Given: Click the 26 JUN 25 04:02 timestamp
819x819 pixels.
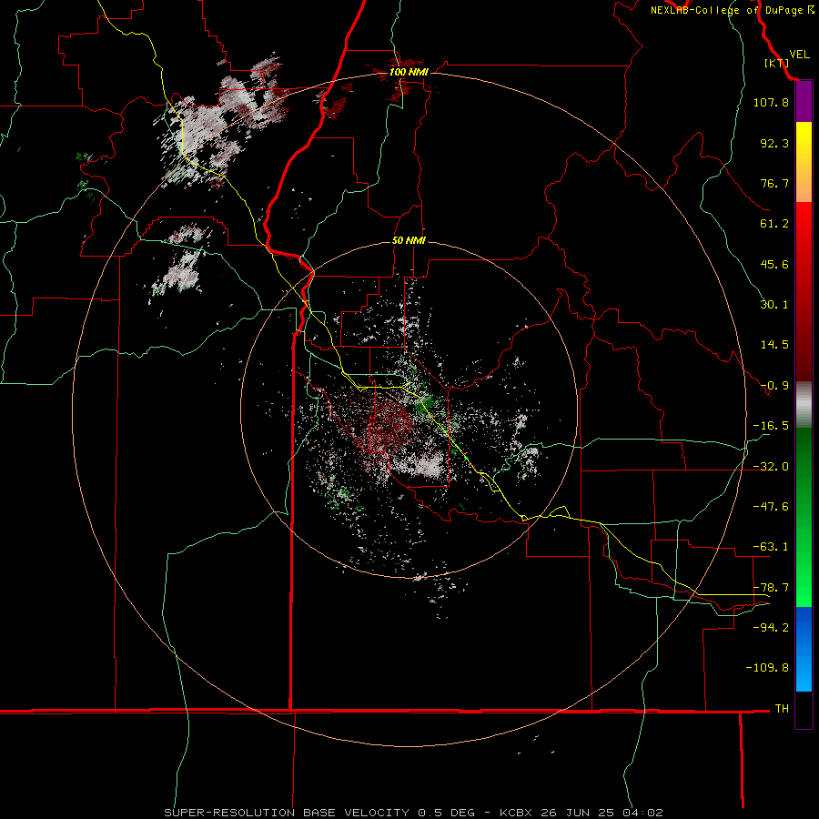Looking at the screenshot, I should [x=602, y=813].
